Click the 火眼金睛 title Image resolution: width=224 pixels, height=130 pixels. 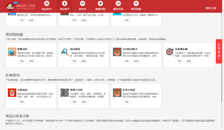coord(22,90)
